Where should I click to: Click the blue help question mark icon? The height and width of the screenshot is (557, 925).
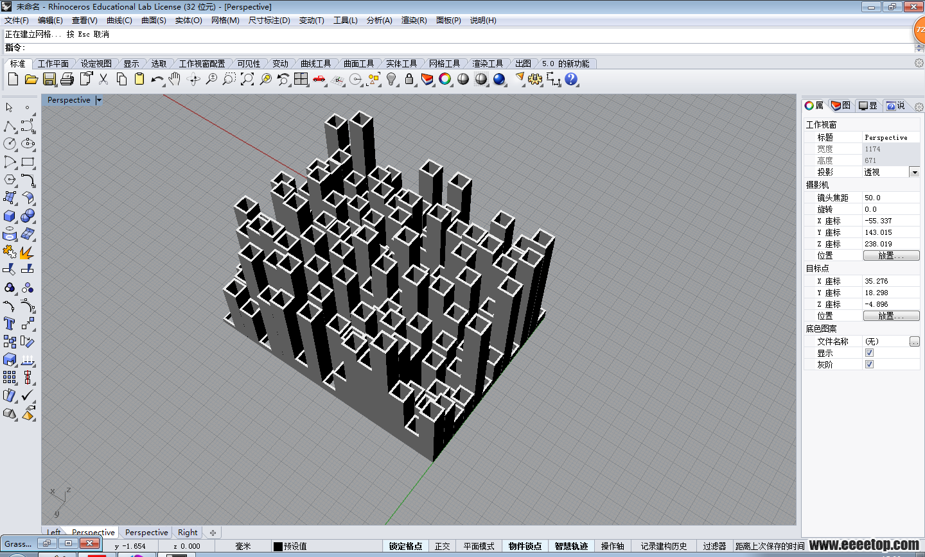571,79
